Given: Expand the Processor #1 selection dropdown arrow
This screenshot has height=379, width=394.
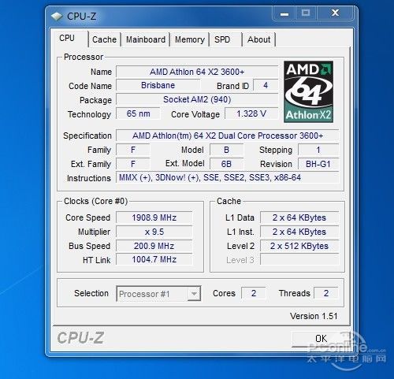Looking at the screenshot, I should coord(194,294).
